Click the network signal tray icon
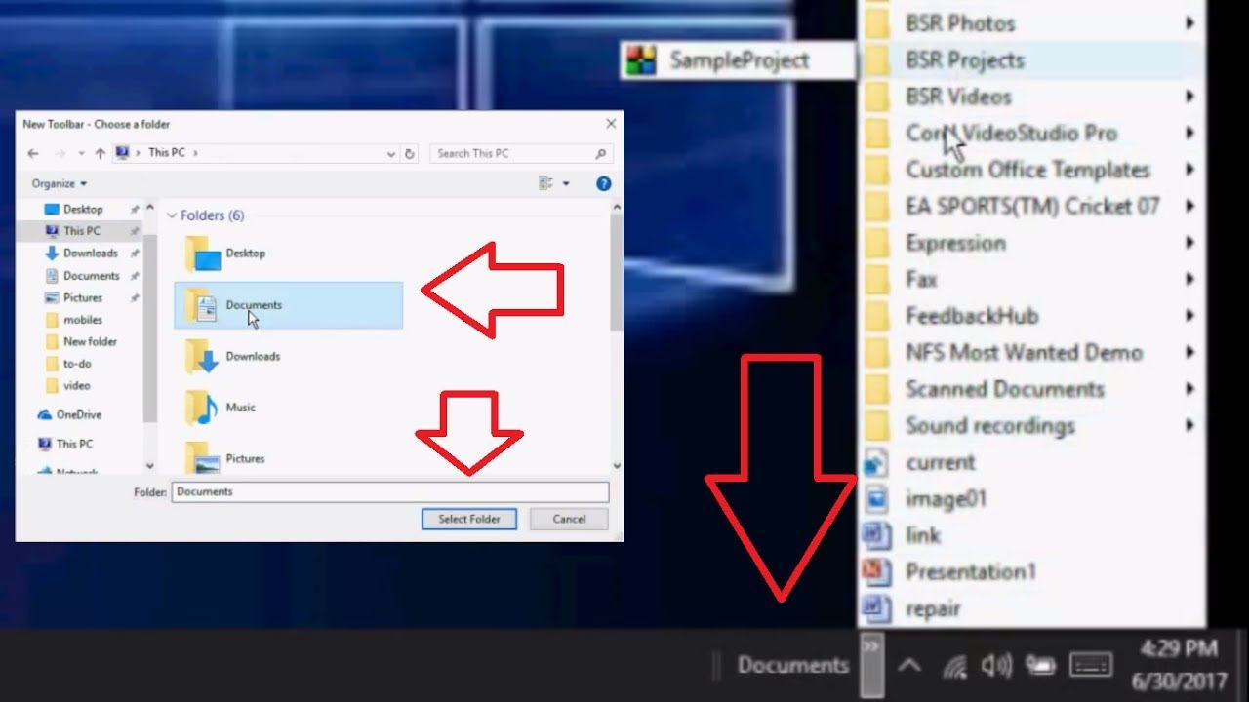This screenshot has width=1249, height=702. tap(953, 666)
